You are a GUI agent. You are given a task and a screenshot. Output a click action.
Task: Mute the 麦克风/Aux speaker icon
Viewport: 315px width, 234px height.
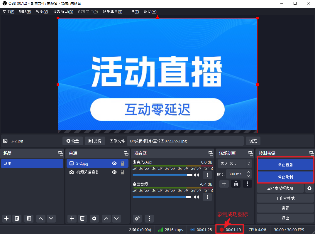click(x=197, y=175)
